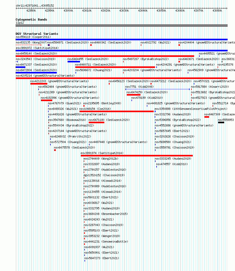Screen dimensions: 235x271
Task: Click the nsv6473212 (Sedlazeck2020) label
Action: tap(171, 81)
